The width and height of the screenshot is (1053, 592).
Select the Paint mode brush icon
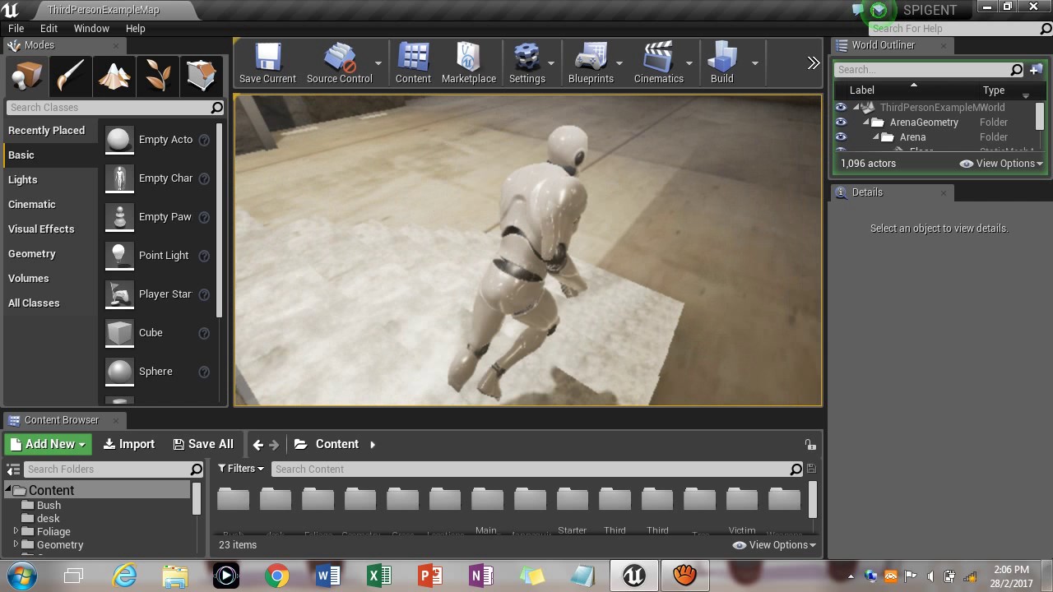coord(71,76)
